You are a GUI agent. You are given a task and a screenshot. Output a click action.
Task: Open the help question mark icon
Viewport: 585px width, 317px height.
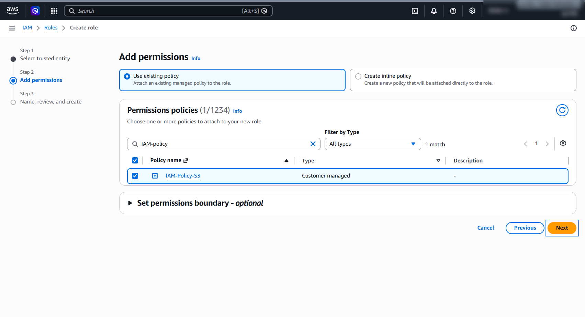(x=453, y=11)
